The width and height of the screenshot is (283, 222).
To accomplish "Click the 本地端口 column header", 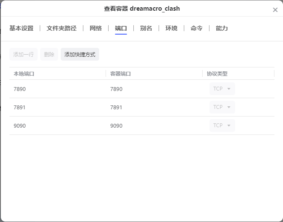I will point(24,74).
